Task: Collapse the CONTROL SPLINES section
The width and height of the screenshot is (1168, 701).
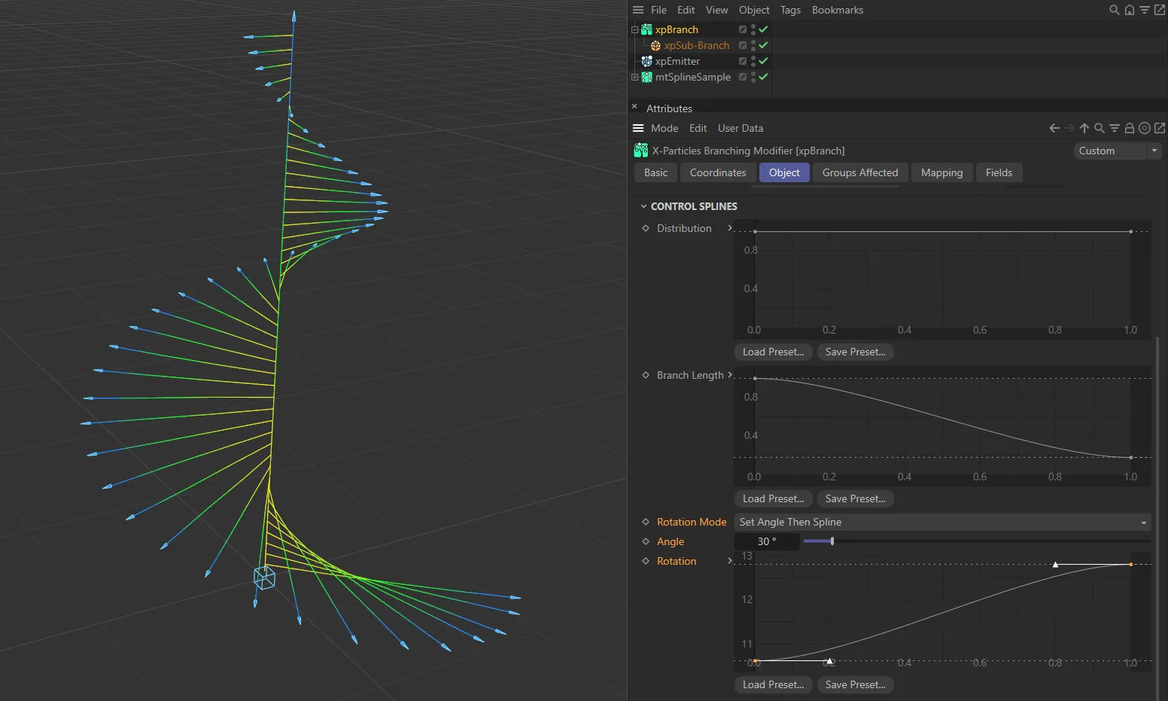Action: [644, 206]
